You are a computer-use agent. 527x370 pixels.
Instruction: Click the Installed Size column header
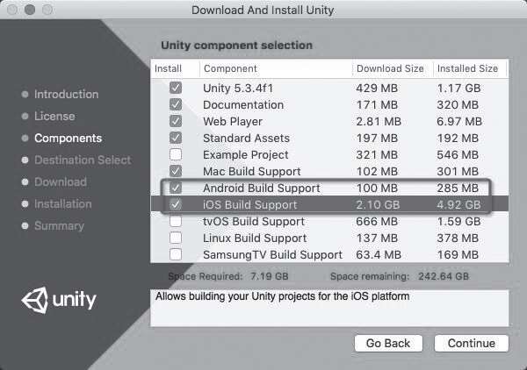coord(470,68)
